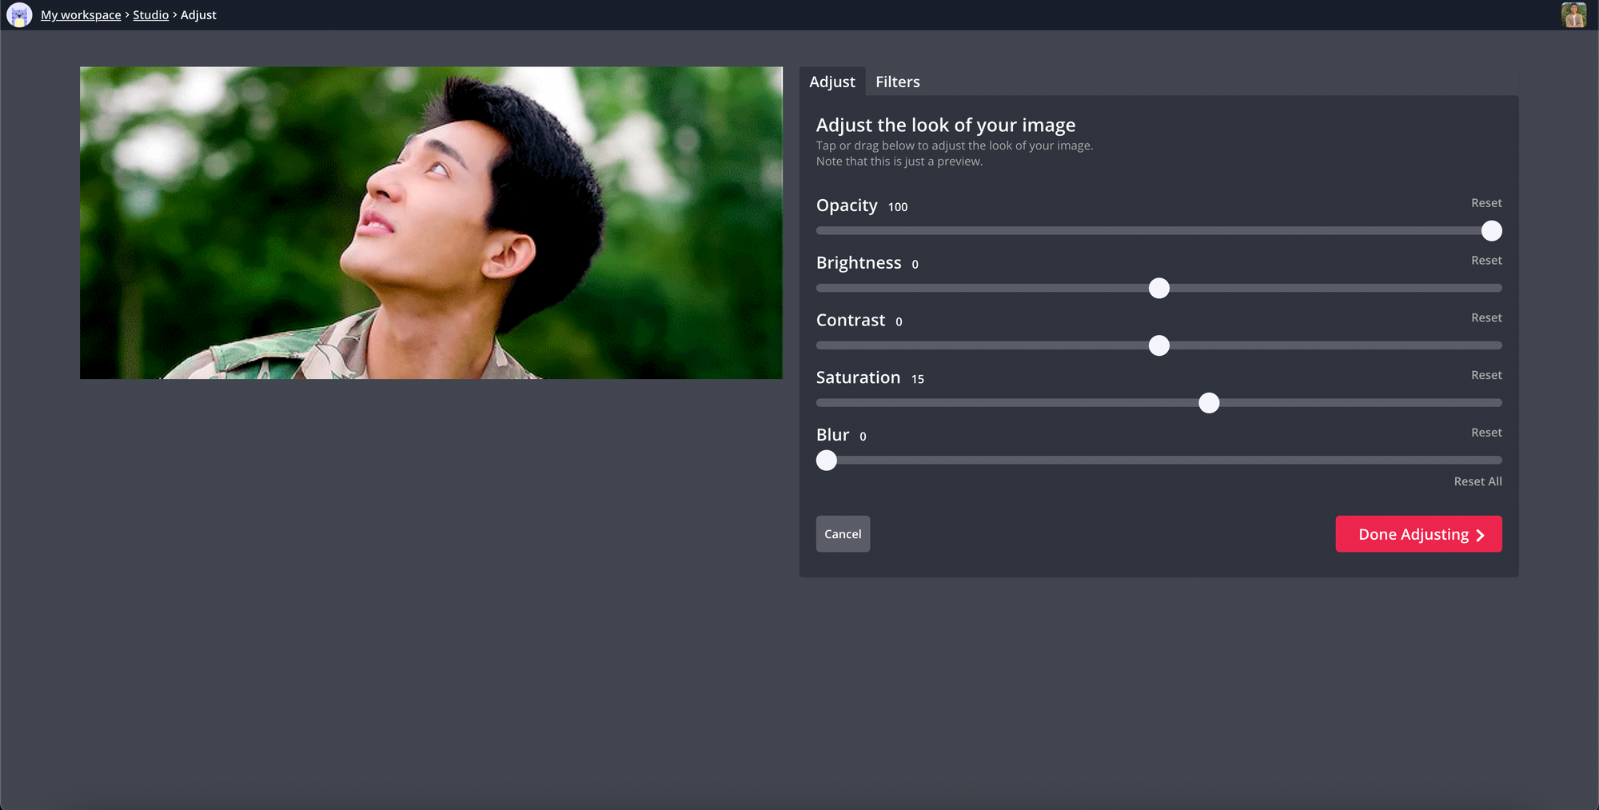Click the Done Adjusting arrow chevron
Image resolution: width=1599 pixels, height=810 pixels.
pyautogui.click(x=1480, y=535)
